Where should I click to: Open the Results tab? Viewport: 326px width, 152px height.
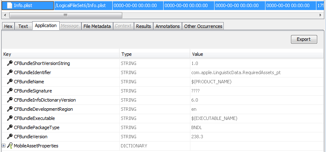click(144, 26)
